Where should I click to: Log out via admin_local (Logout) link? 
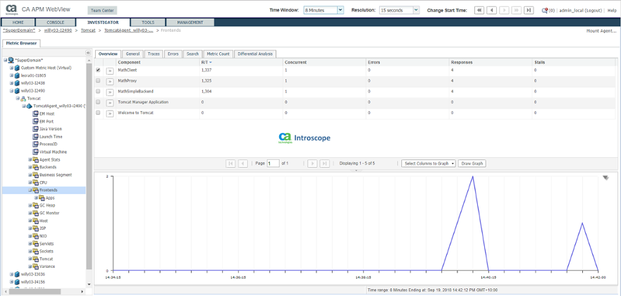click(580, 11)
